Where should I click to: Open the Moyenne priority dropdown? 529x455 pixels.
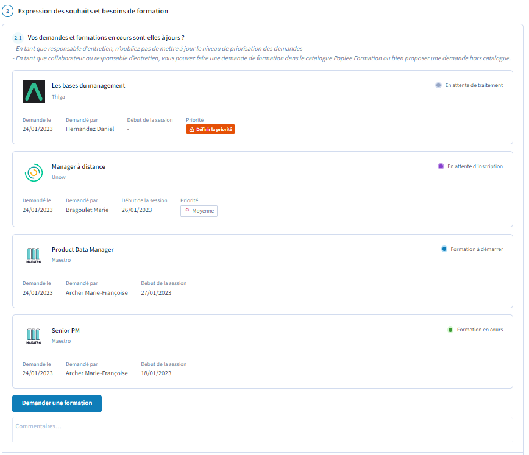(x=199, y=211)
